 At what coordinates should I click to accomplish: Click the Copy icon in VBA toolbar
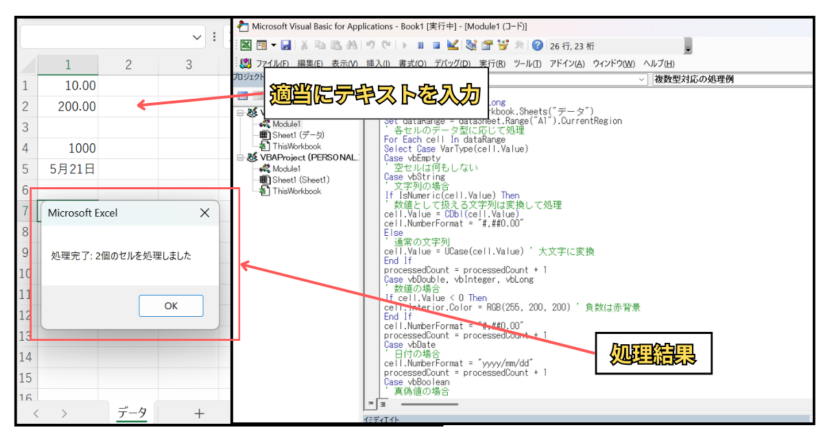coord(320,45)
